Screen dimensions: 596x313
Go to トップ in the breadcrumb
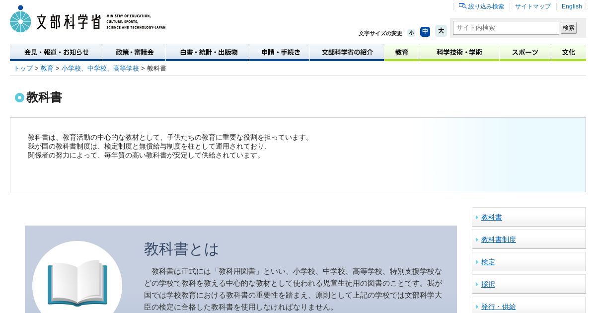pyautogui.click(x=23, y=69)
